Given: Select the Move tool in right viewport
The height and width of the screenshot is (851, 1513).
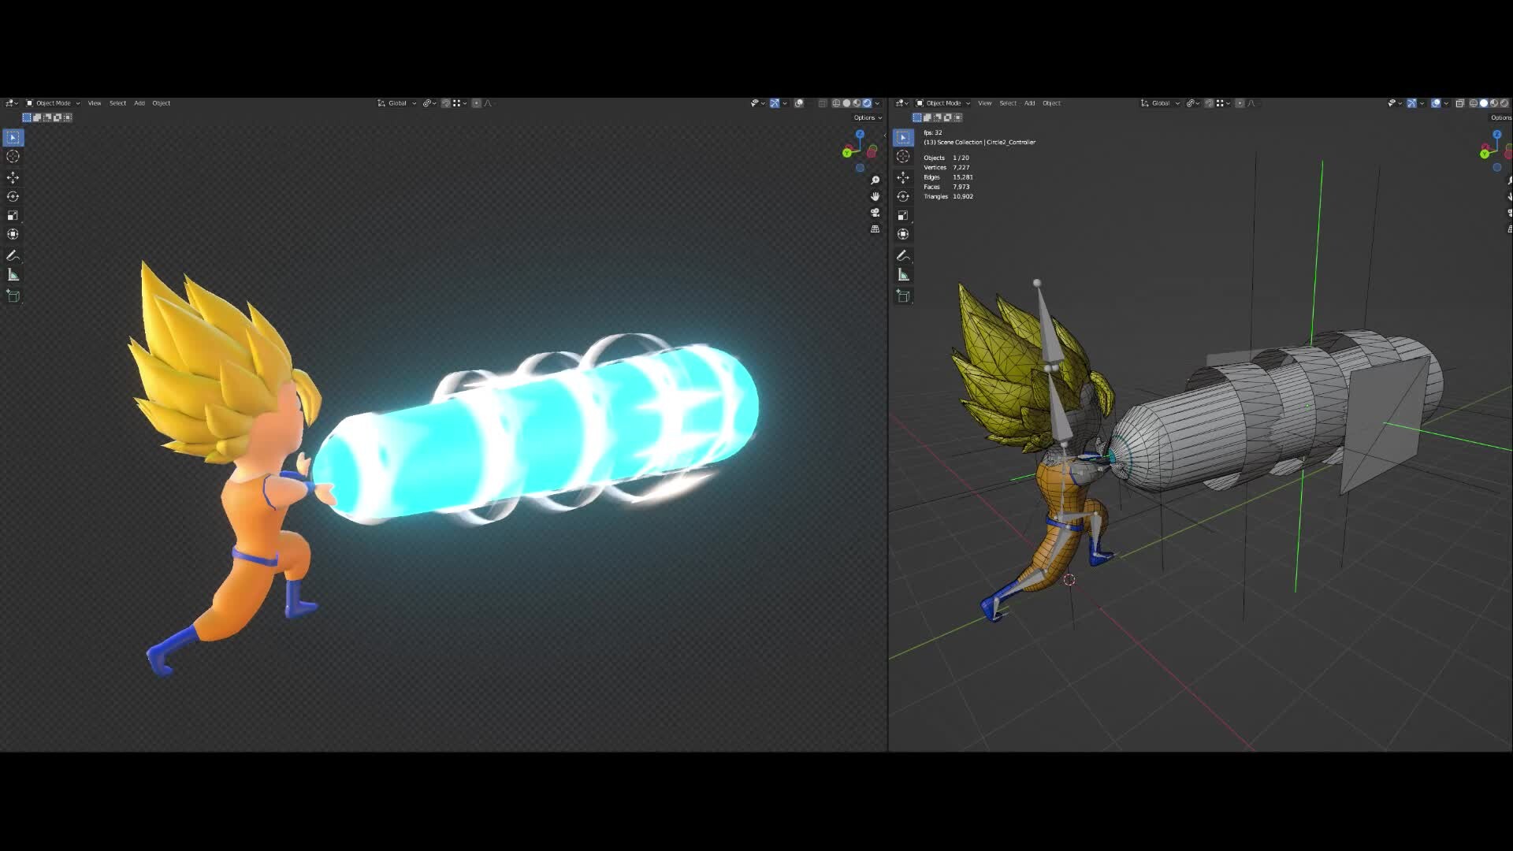Looking at the screenshot, I should [x=903, y=177].
